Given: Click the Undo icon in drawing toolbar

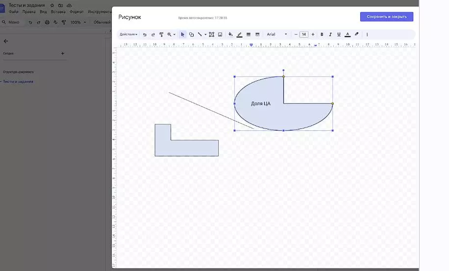Looking at the screenshot, I should (145, 35).
